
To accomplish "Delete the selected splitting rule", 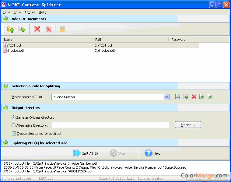I will coord(194,97).
